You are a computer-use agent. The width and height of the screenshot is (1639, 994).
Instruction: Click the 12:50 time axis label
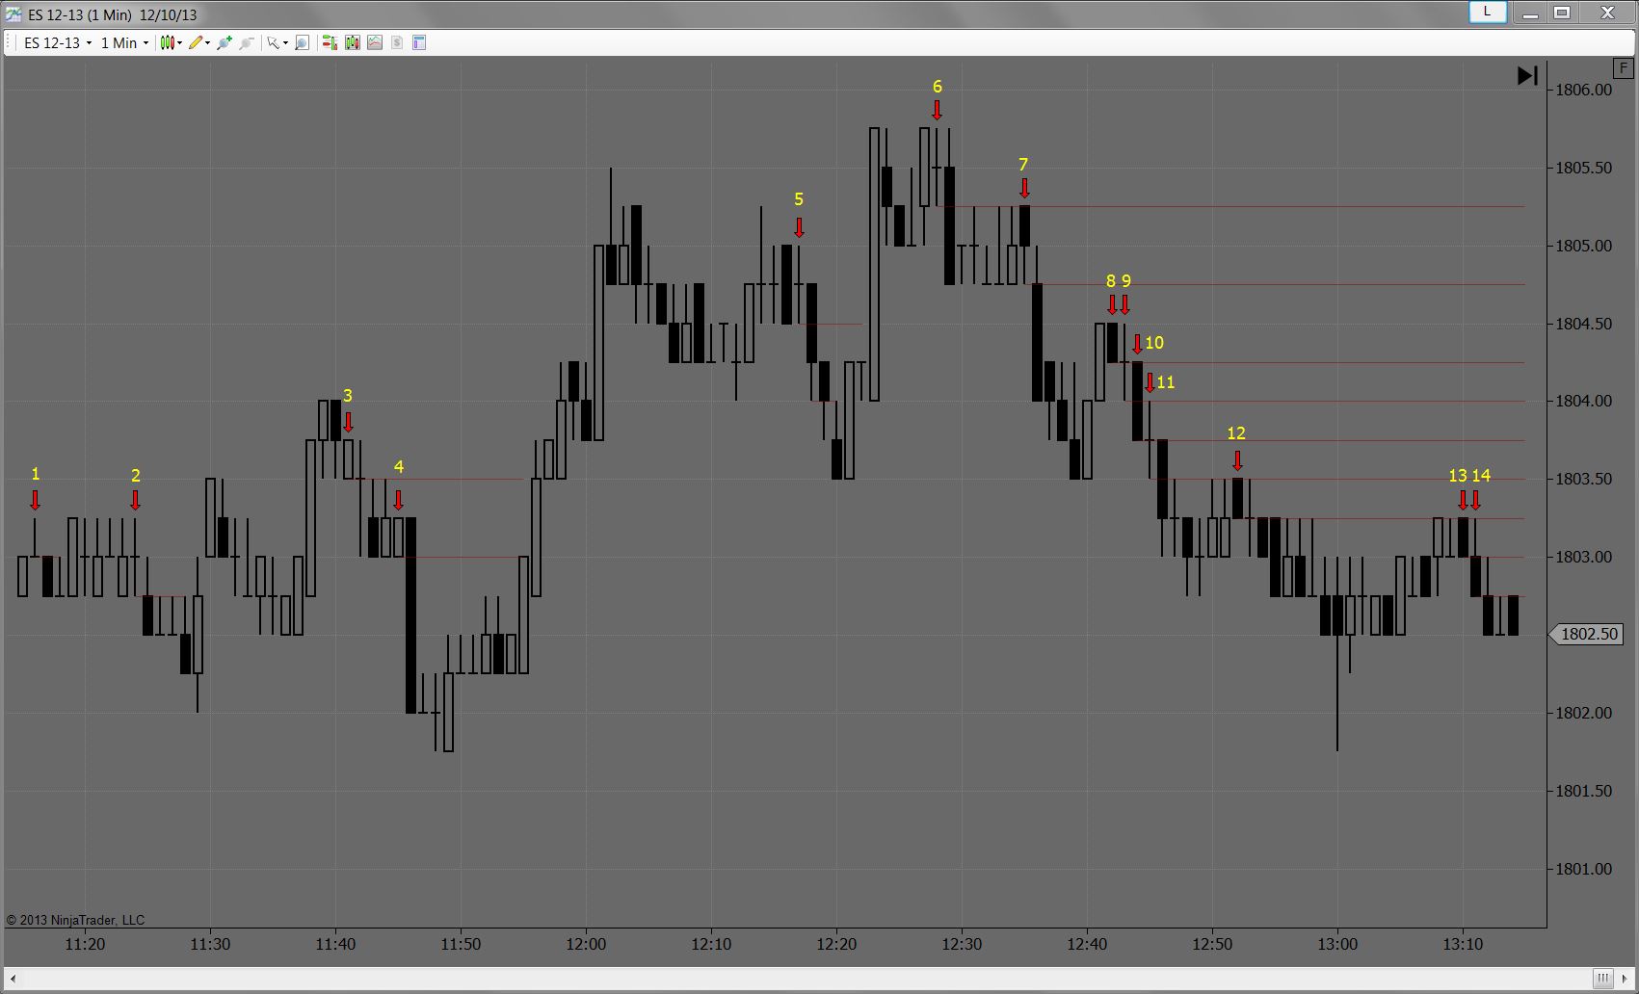[x=1212, y=945]
